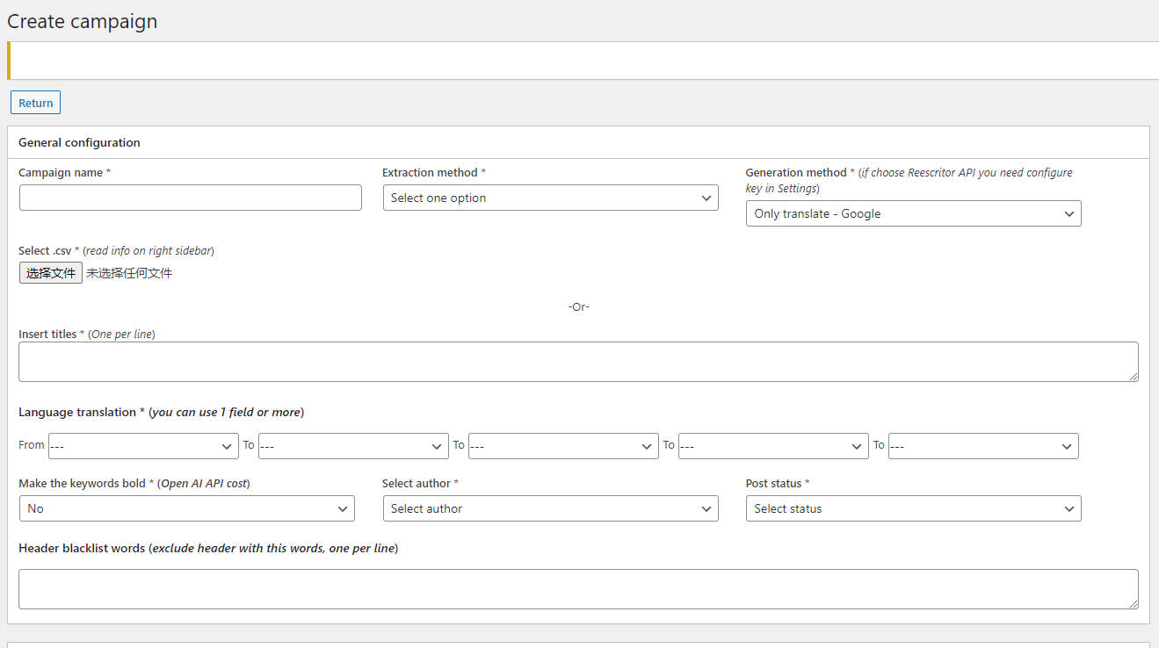Open the Post status dropdown

click(x=913, y=508)
